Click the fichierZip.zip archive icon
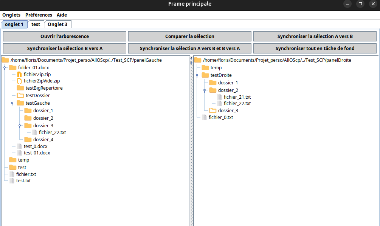Image resolution: width=380 pixels, height=226 pixels. point(19,75)
